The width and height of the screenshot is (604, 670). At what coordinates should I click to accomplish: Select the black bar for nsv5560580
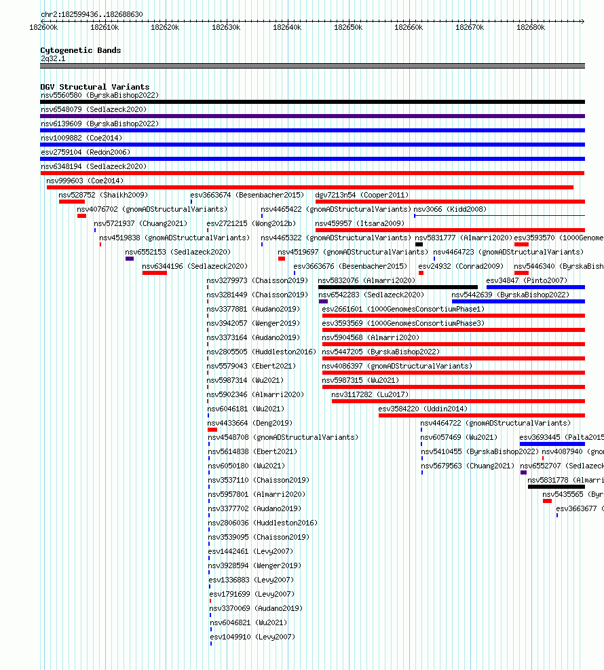pyautogui.click(x=313, y=102)
